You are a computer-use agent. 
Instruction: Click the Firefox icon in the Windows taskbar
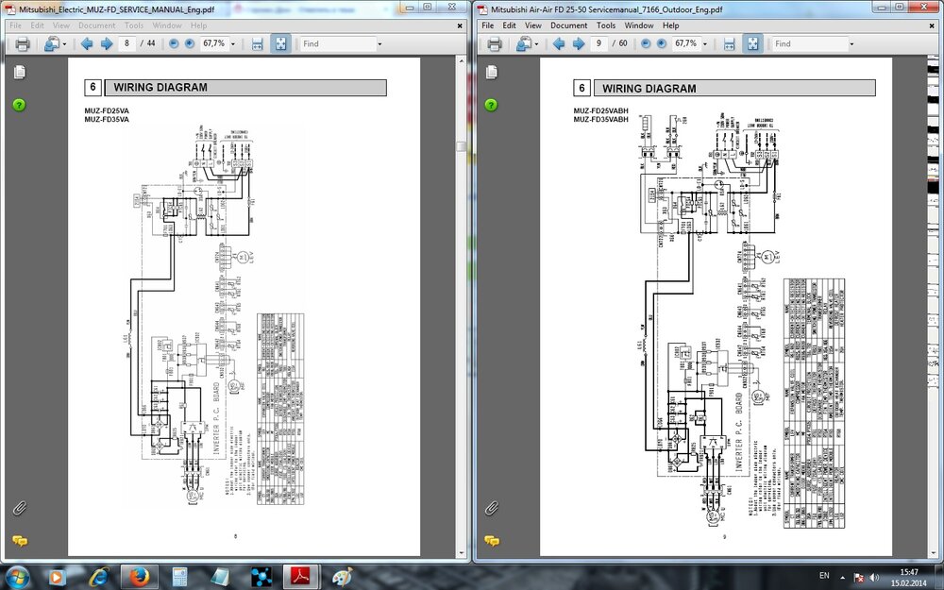point(139,575)
